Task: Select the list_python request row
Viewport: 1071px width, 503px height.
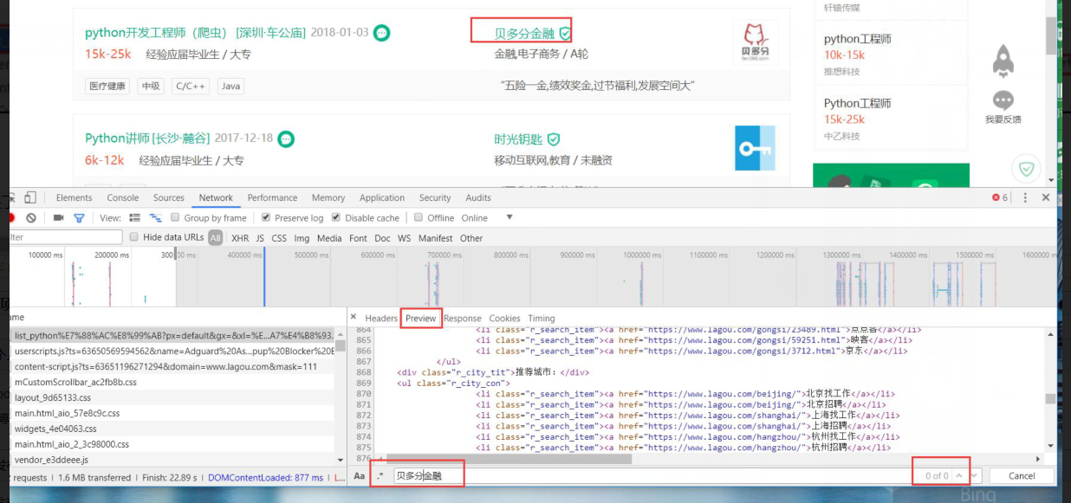Action: click(x=173, y=335)
